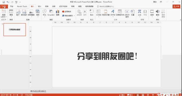Switch to the Transitions (切换) tab
The height and width of the screenshot is (96, 182).
pos(47,6)
